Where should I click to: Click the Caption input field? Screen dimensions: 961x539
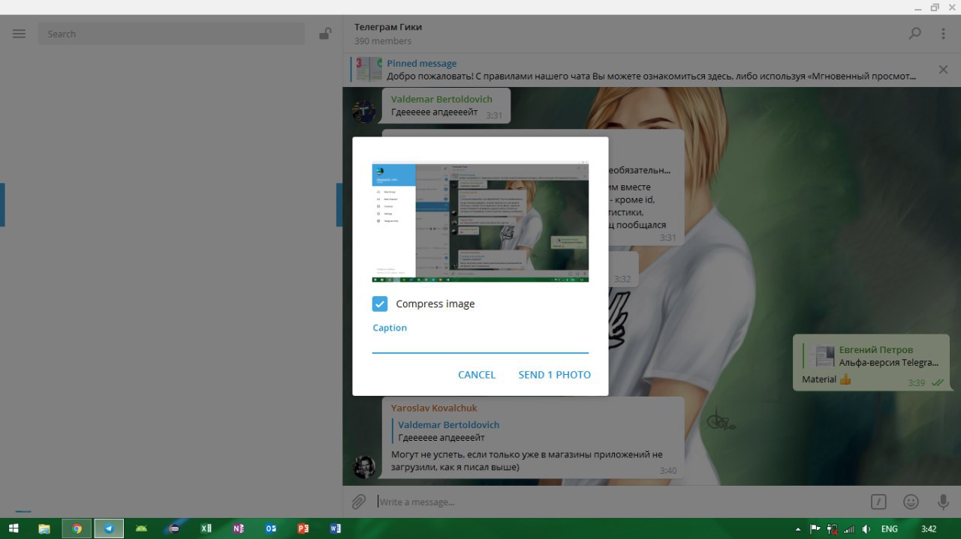[x=480, y=343]
